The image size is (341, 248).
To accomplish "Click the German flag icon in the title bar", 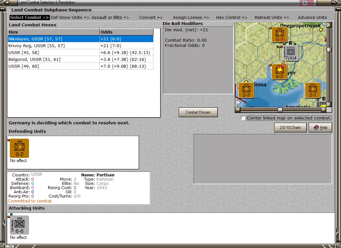I will click(306, 3).
